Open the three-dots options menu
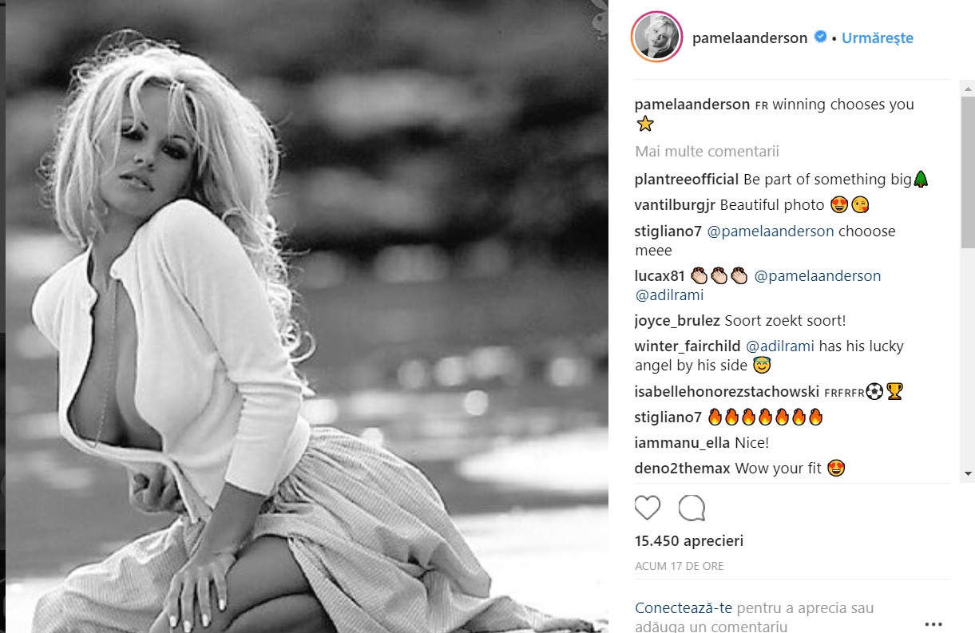975x633 pixels. click(x=933, y=624)
